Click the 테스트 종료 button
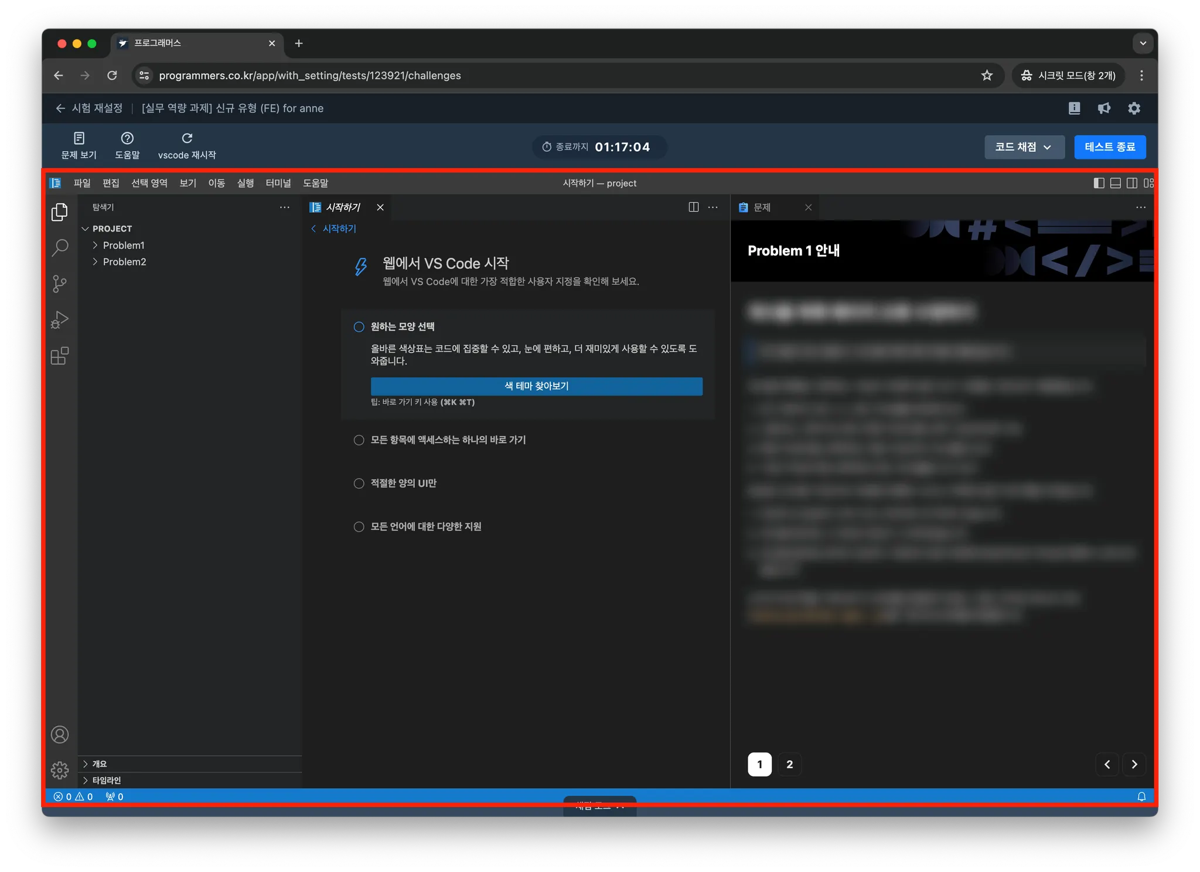The image size is (1200, 872). click(1109, 147)
